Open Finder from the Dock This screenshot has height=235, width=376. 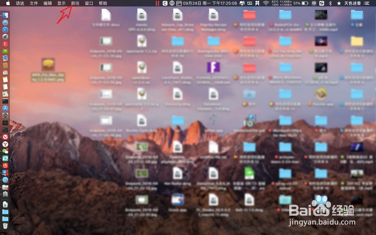click(5, 15)
